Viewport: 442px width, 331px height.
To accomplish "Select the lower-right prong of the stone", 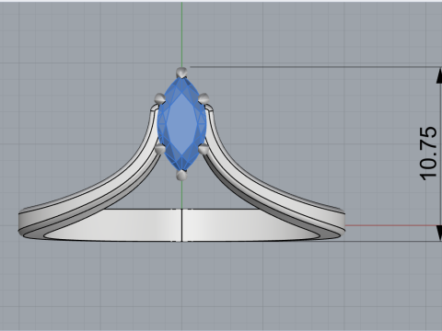I will click(x=204, y=149).
